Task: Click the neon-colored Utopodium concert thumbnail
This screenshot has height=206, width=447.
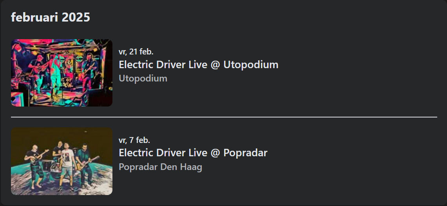Action: pyautogui.click(x=62, y=73)
